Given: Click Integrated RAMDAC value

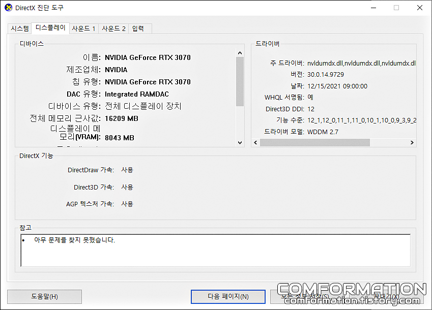Looking at the screenshot, I should (x=137, y=94).
